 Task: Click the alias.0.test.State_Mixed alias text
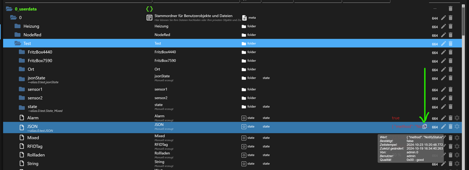coord(45,111)
